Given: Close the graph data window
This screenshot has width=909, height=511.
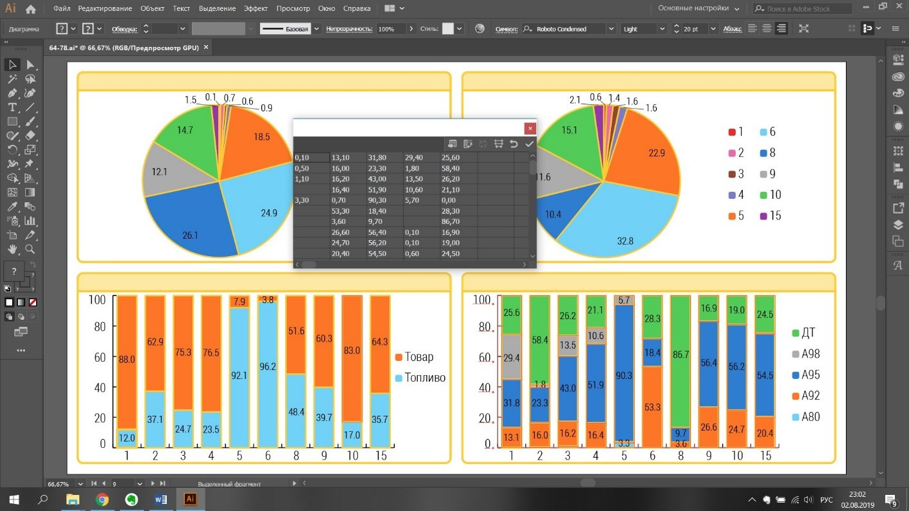Looking at the screenshot, I should [530, 128].
